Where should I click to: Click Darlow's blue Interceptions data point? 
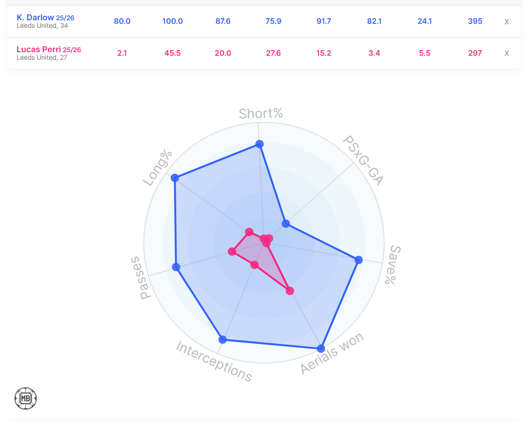(x=222, y=339)
